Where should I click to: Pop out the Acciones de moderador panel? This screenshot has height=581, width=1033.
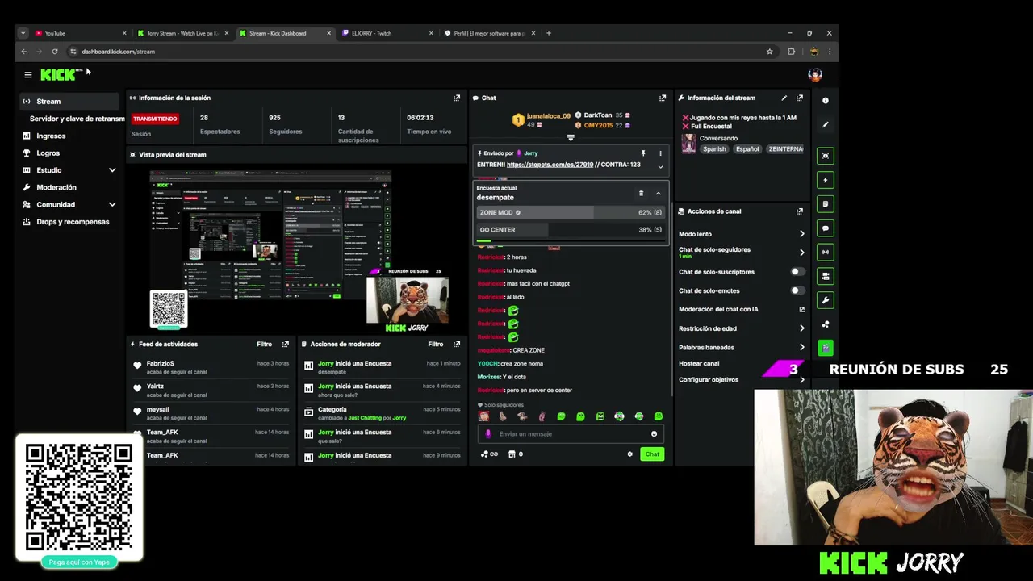tap(457, 344)
